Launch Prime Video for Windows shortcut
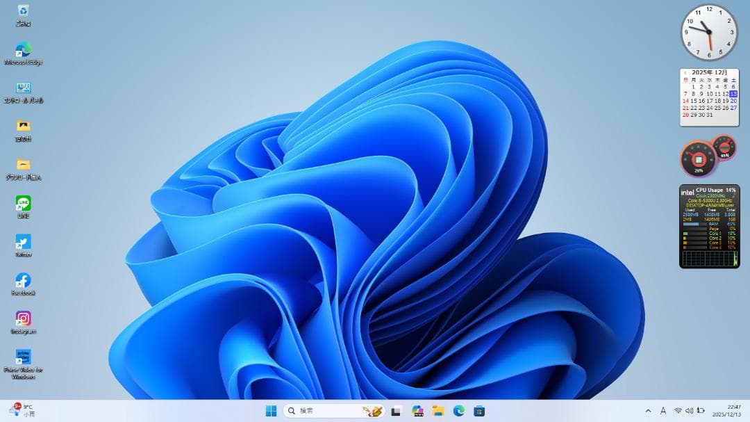Screen dimensions: 750x422 click(x=23, y=357)
